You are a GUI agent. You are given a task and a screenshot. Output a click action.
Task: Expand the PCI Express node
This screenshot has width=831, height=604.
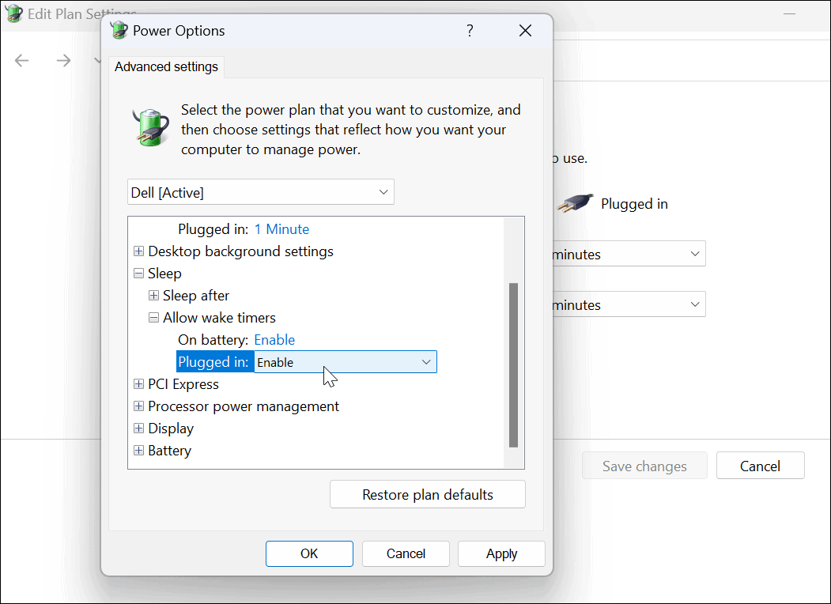(139, 384)
